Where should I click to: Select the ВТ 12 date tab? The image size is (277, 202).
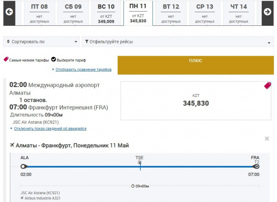point(171,13)
